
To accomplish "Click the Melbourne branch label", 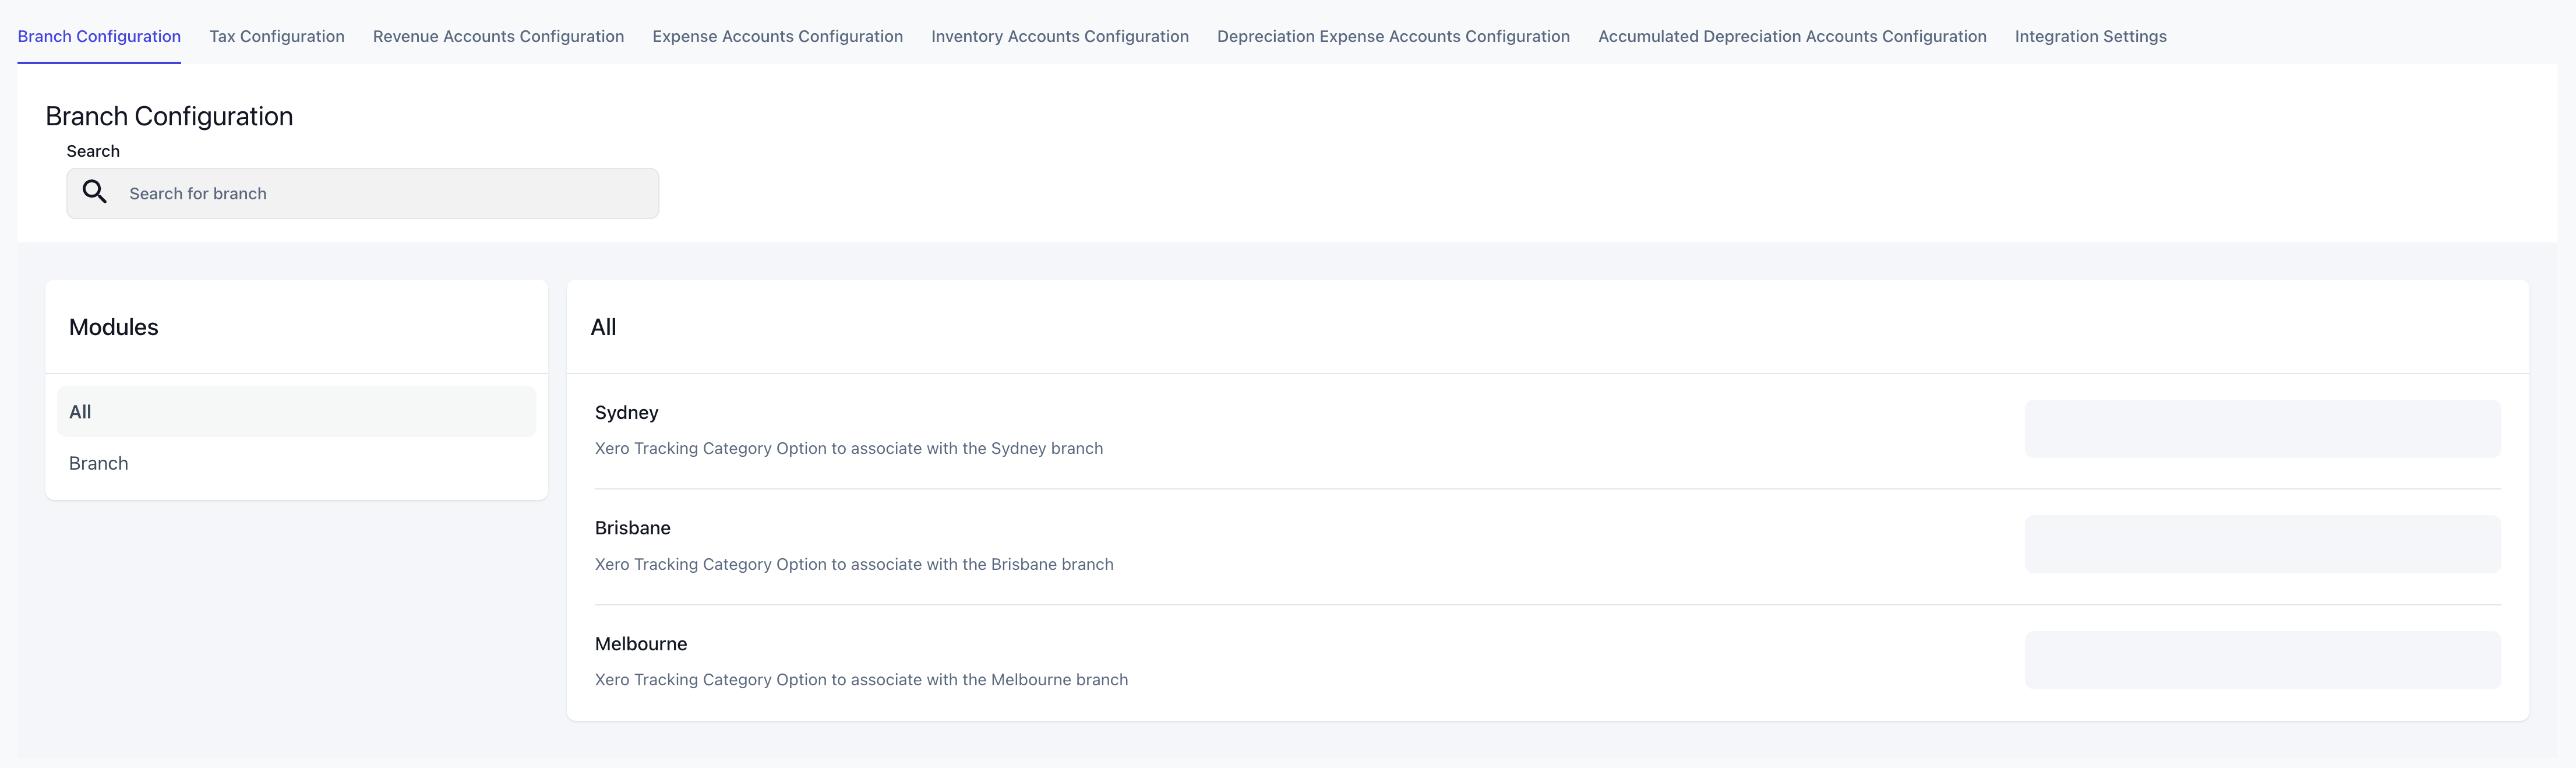I will 640,644.
